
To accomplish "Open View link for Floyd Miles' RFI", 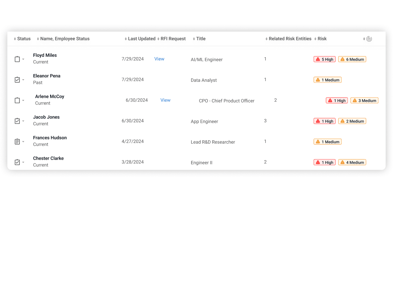I will [159, 59].
